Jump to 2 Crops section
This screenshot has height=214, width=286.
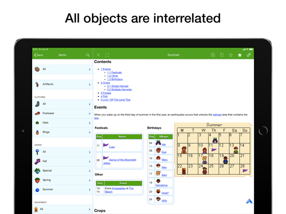click(x=105, y=83)
